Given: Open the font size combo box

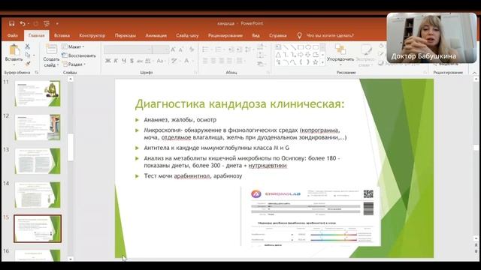Looking at the screenshot, I should pos(160,49).
